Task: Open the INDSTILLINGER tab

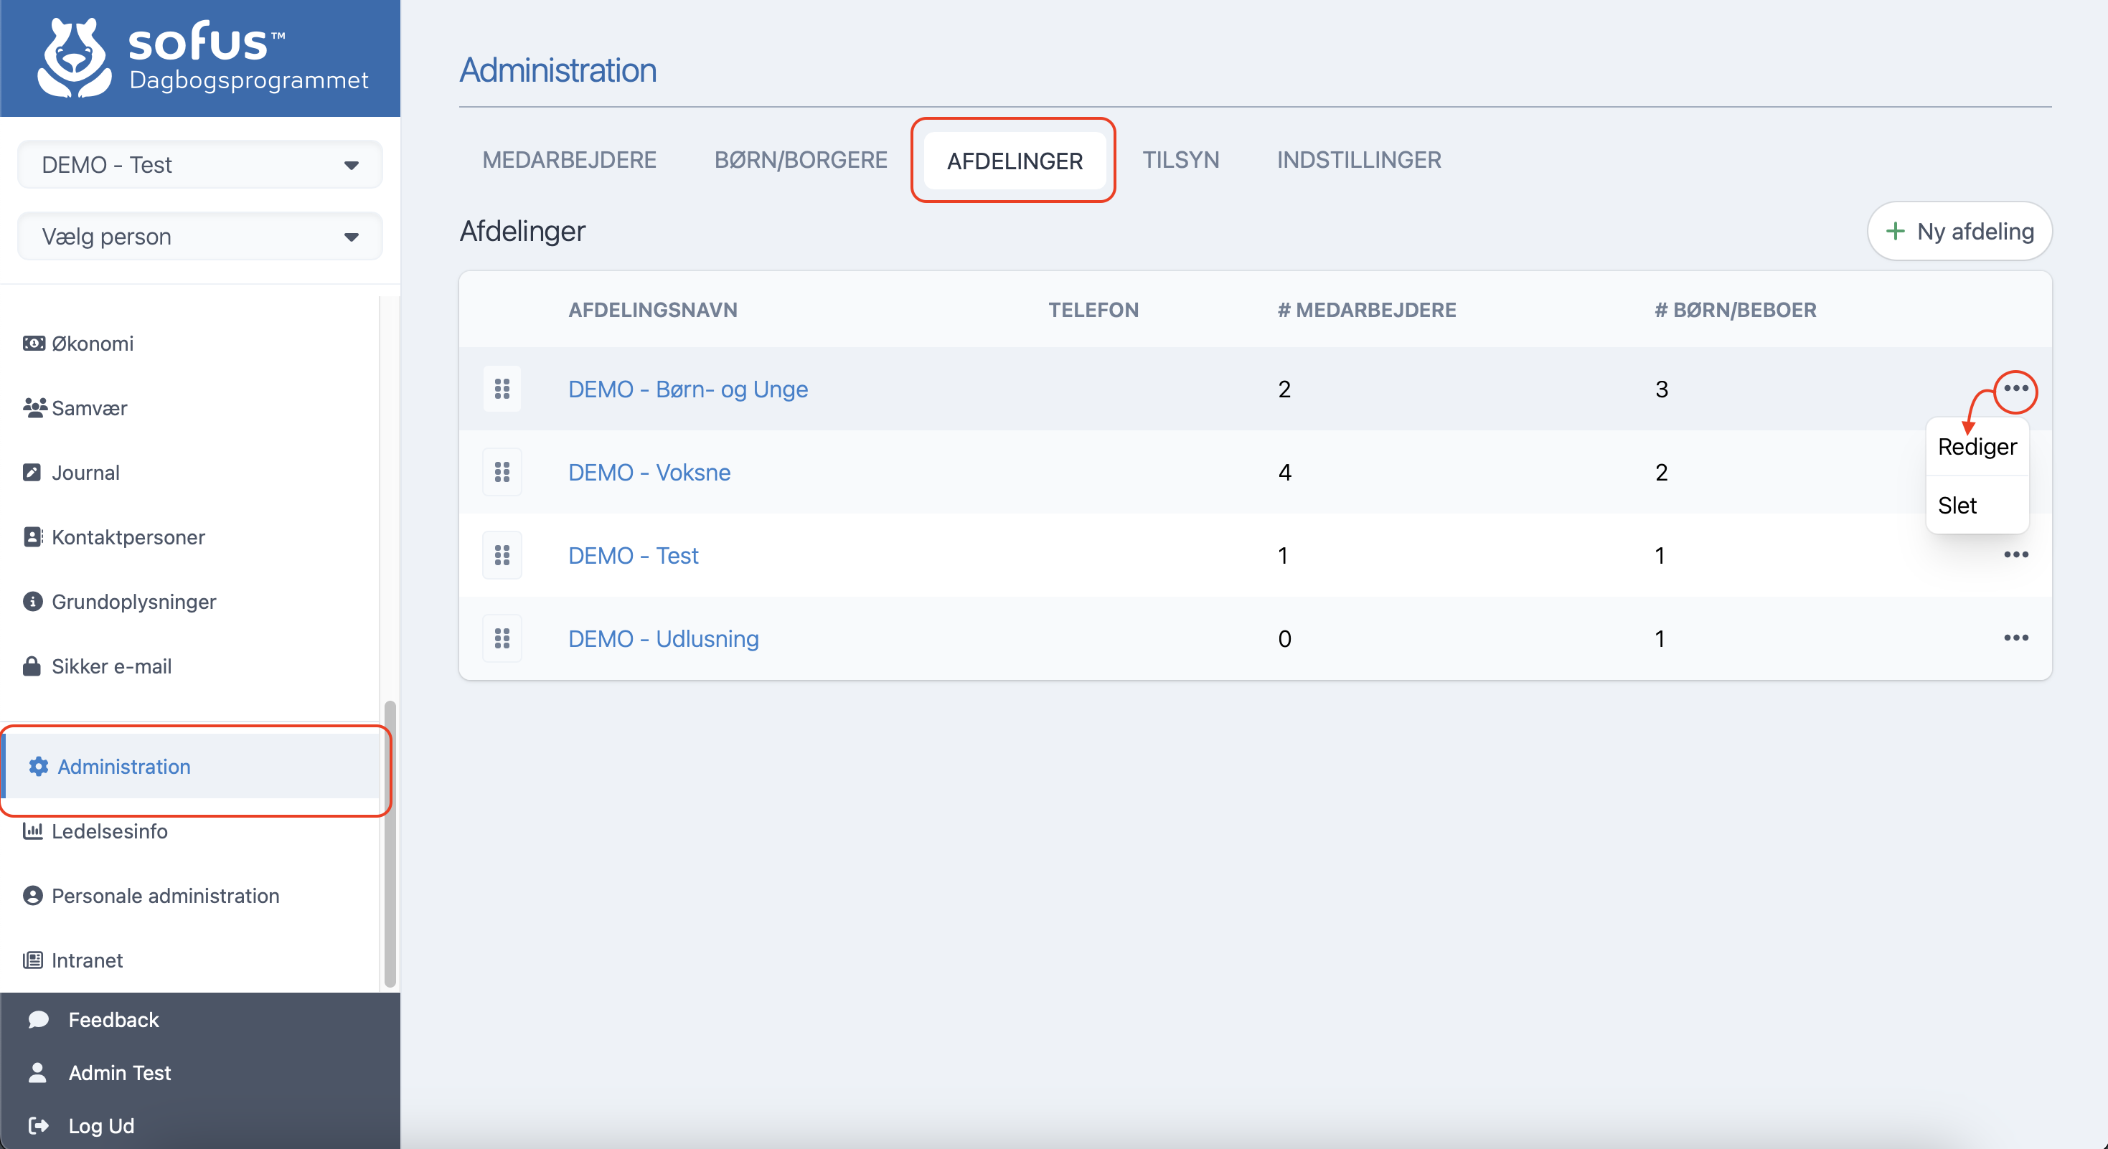Action: 1358,159
